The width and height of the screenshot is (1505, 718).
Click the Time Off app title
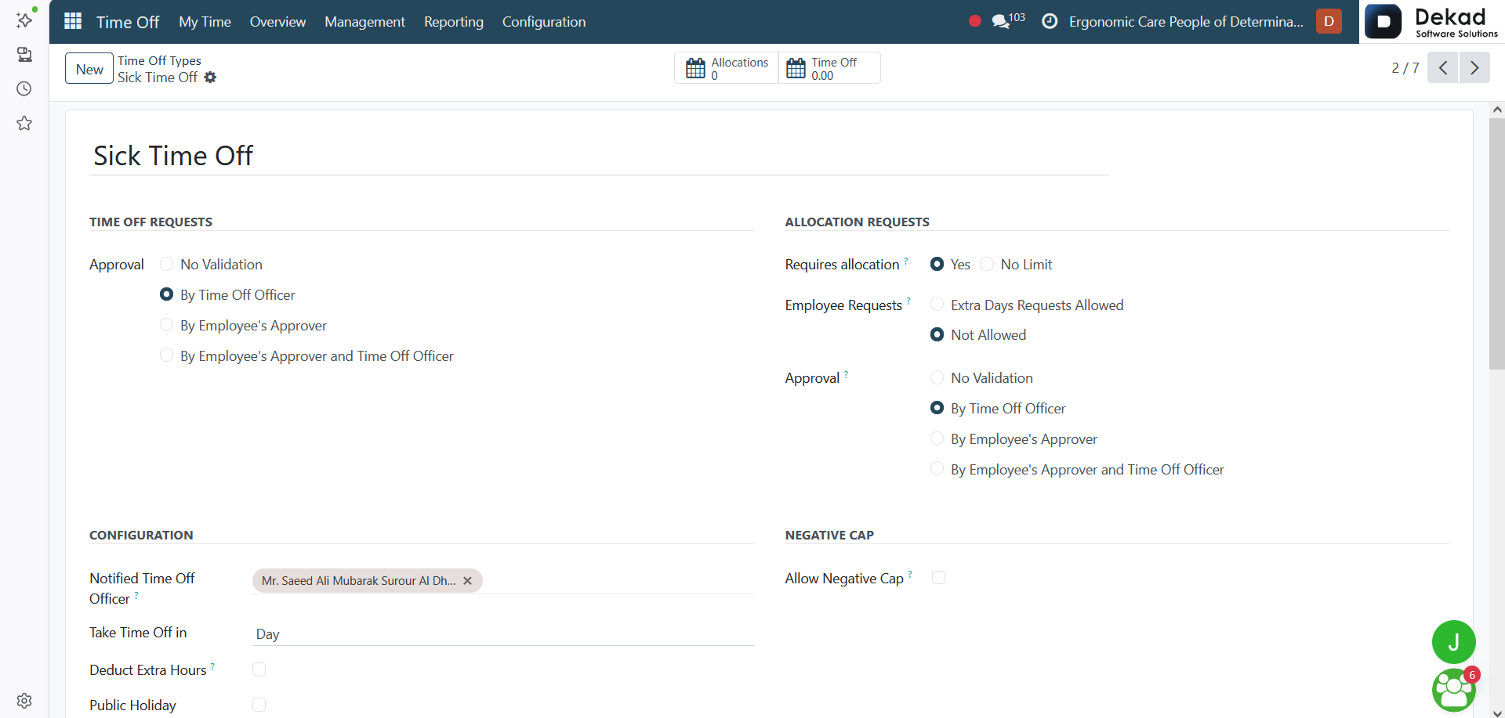click(128, 22)
